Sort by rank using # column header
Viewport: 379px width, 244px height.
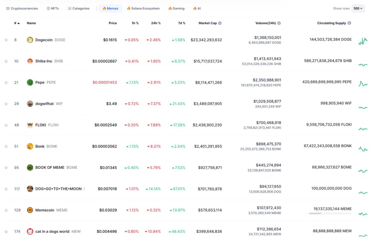[x=17, y=23]
